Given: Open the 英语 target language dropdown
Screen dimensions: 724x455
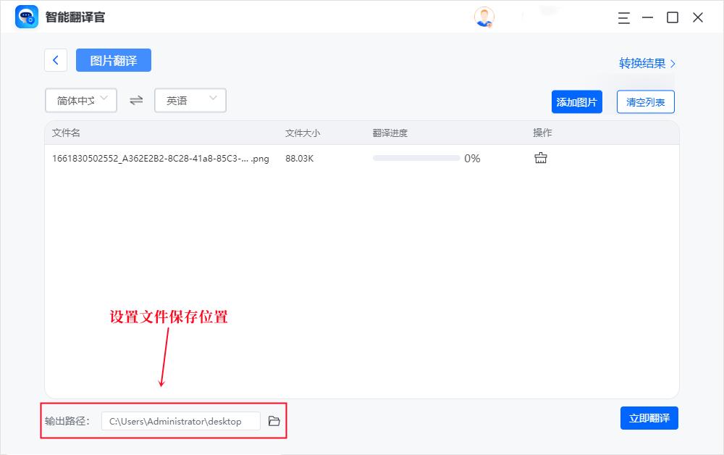Looking at the screenshot, I should 190,100.
